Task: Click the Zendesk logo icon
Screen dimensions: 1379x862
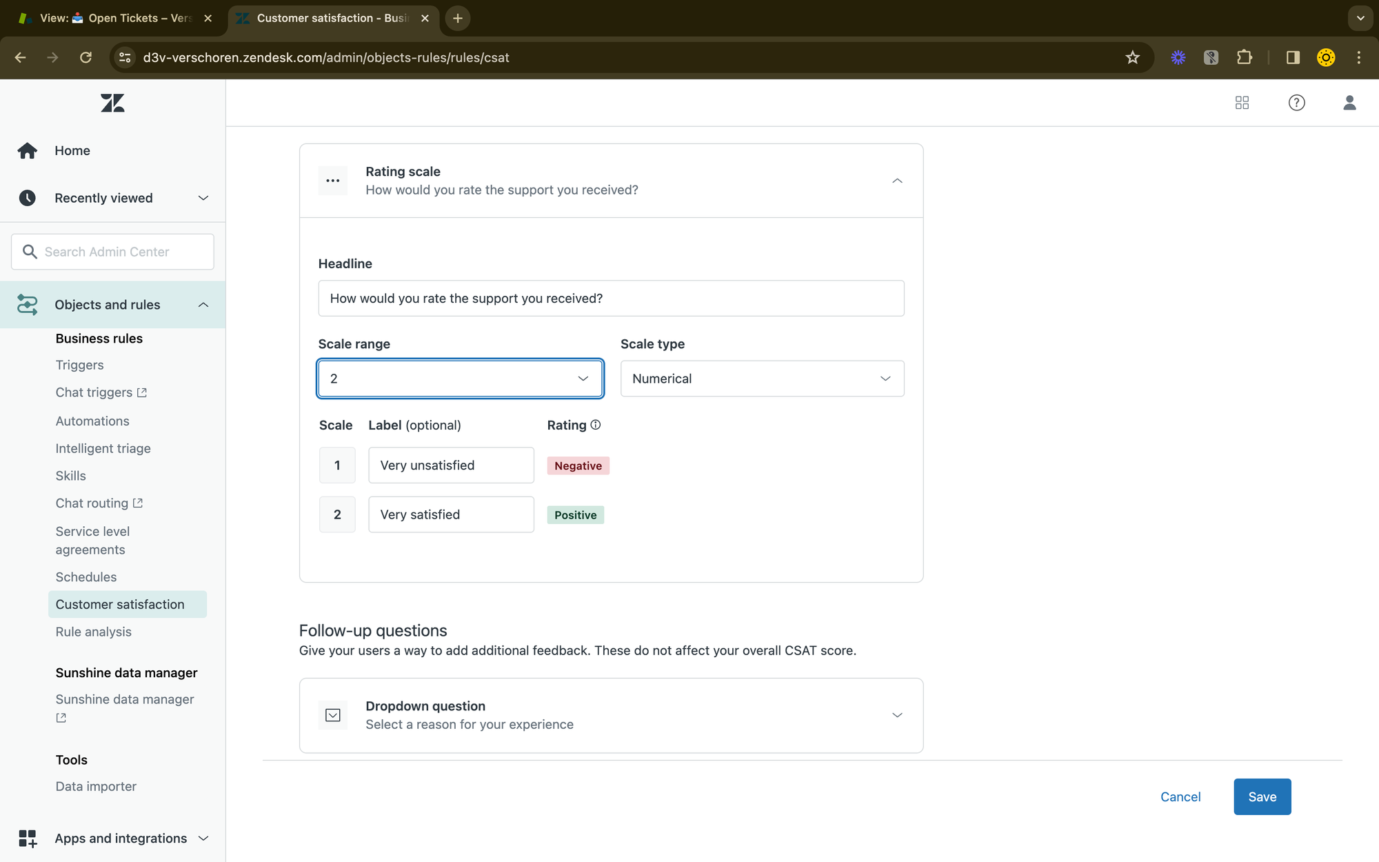Action: [x=112, y=103]
